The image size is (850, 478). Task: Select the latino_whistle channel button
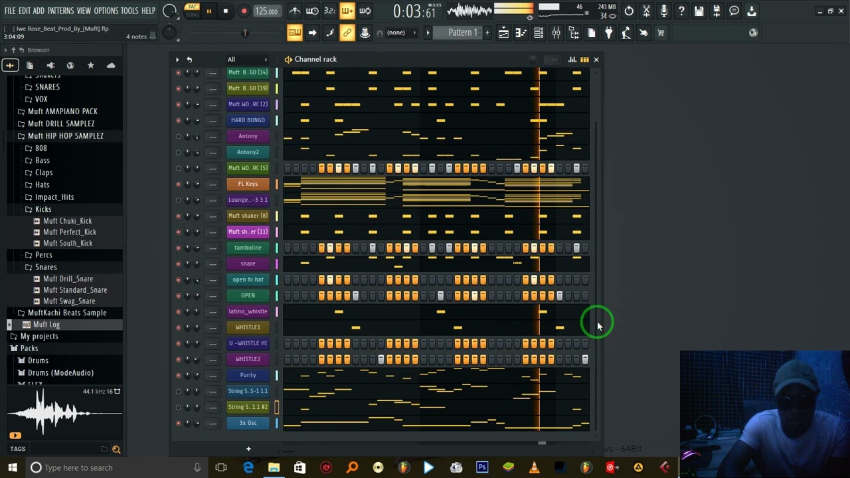coord(248,311)
